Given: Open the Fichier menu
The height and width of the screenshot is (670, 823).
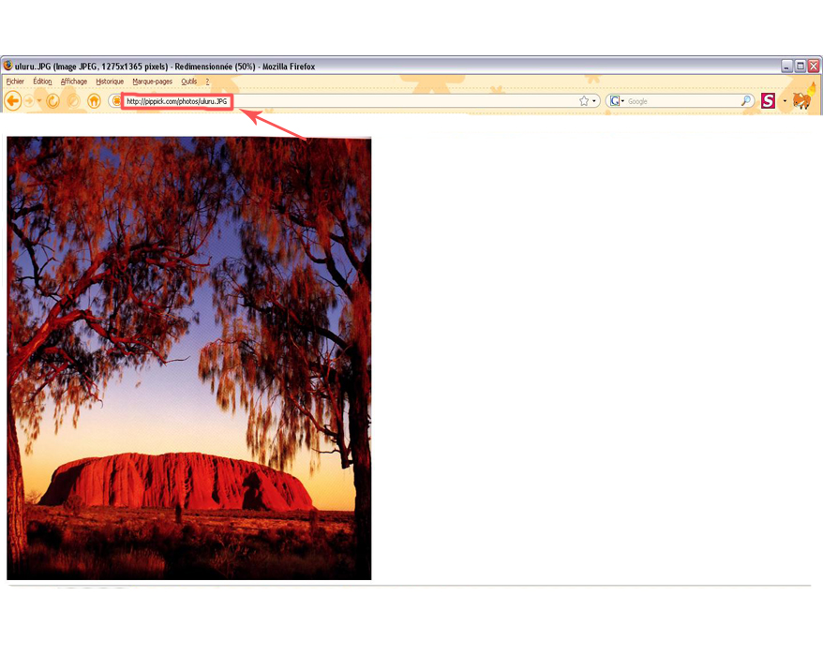Looking at the screenshot, I should coord(15,82).
